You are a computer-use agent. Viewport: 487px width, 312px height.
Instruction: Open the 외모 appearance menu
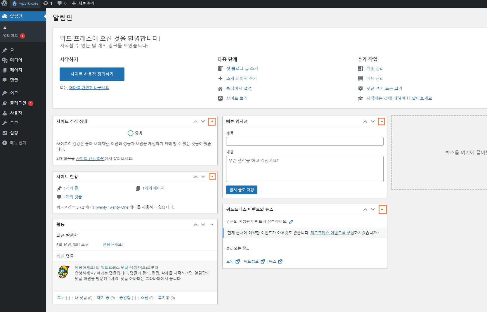[23, 93]
